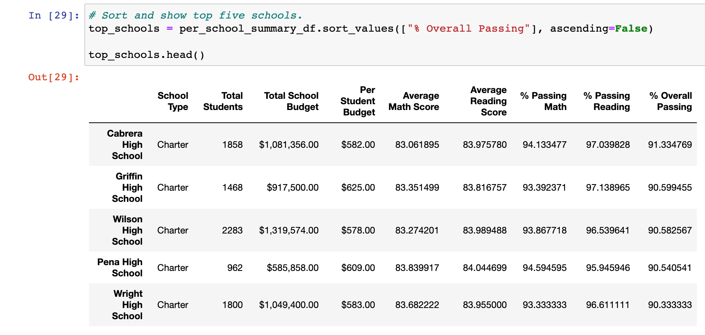Select the Wright High School row label
This screenshot has width=705, height=335.
click(127, 305)
